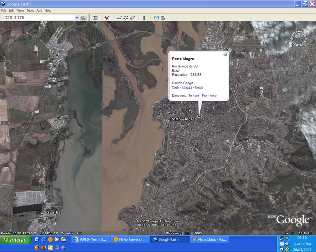
Task: Click the email view icon
Action: click(156, 18)
